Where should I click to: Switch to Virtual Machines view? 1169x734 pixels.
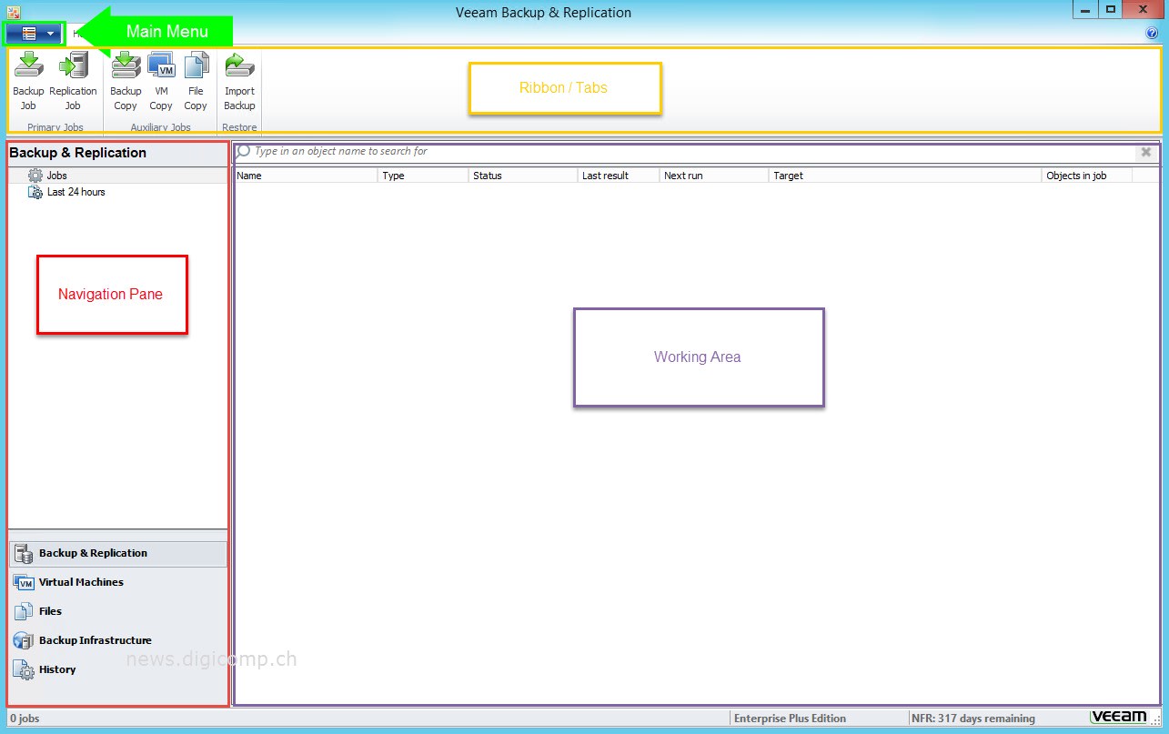[118, 582]
